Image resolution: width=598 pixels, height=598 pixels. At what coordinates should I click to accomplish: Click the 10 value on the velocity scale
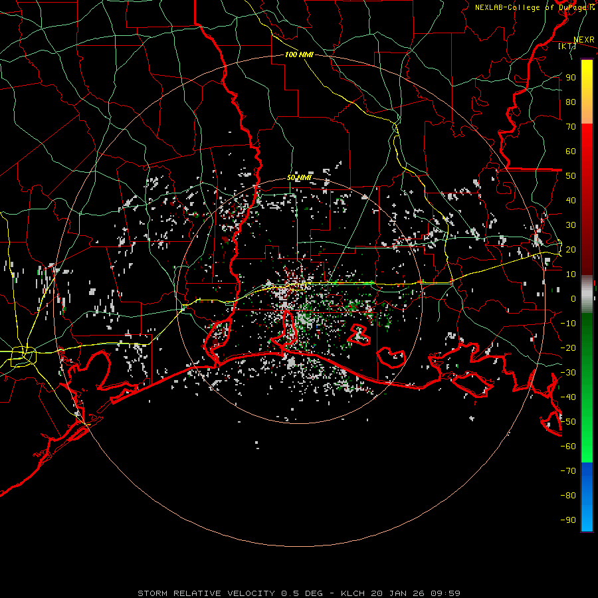(571, 274)
